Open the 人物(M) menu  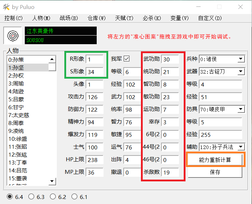pyautogui.click(x=41, y=18)
